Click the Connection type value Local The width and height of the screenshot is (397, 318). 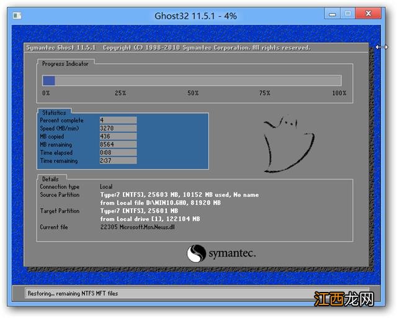[x=106, y=187]
